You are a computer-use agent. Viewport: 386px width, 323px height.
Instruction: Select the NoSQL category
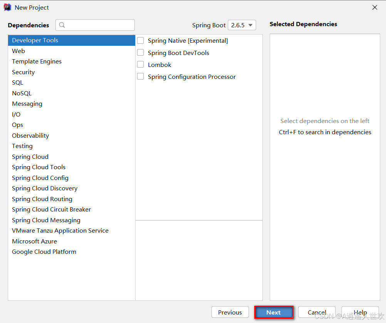(72, 93)
